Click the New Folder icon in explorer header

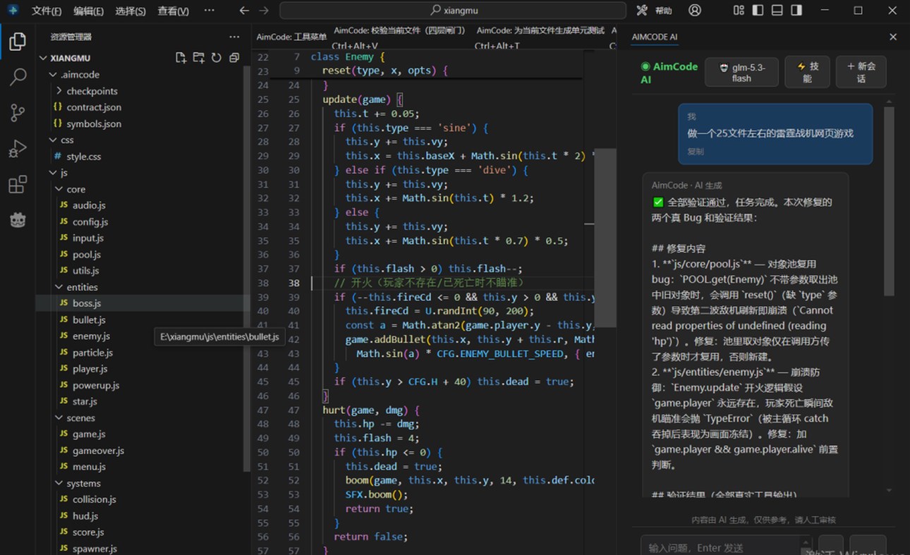199,58
